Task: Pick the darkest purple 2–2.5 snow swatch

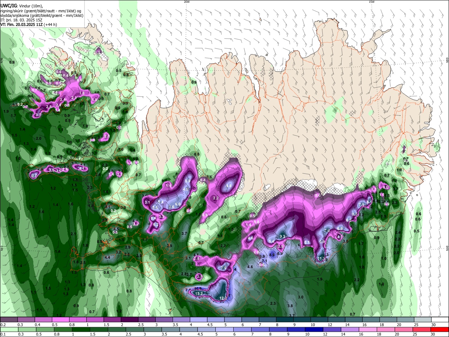Action: pyautogui.click(x=129, y=320)
